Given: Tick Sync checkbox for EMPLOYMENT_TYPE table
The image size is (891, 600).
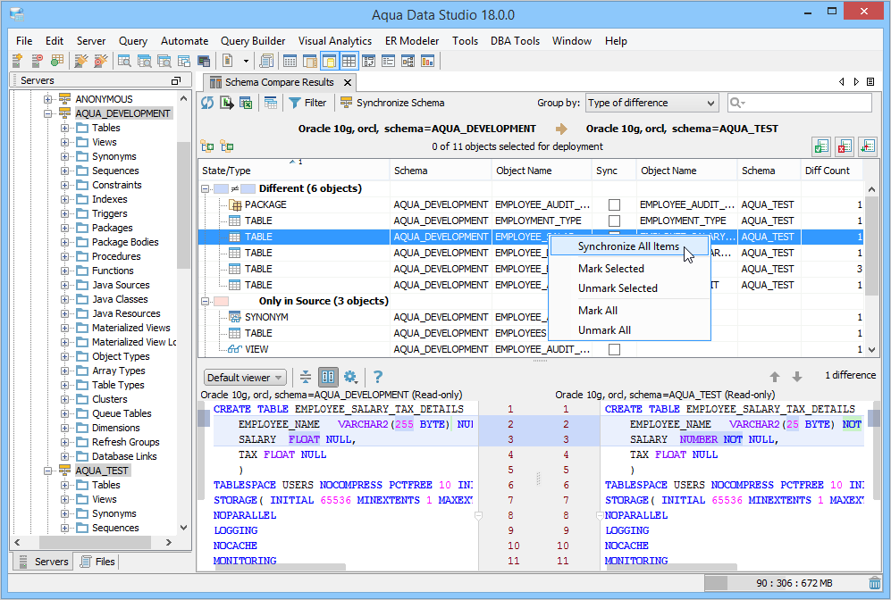Looking at the screenshot, I should 614,221.
